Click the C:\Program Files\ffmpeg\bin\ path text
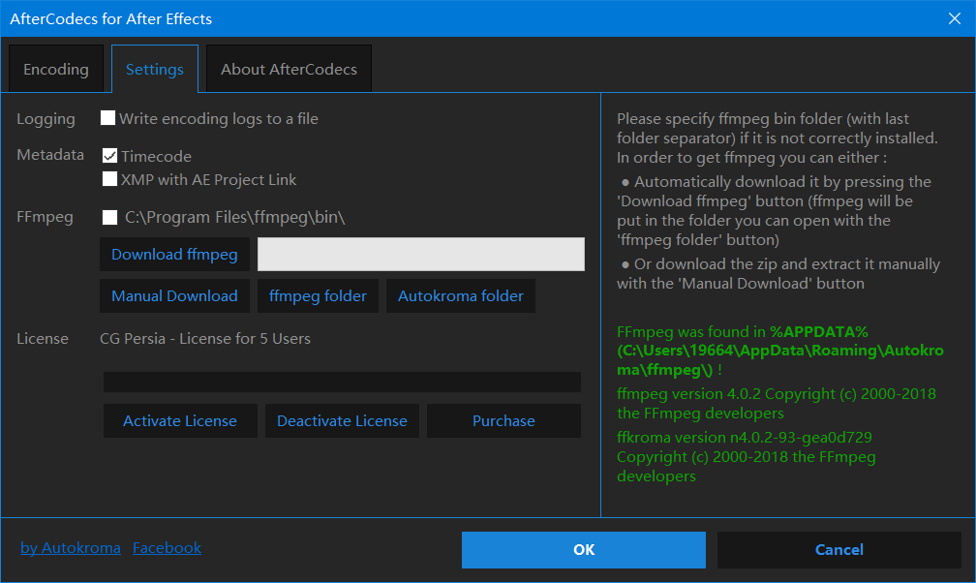Screen dimensions: 976x583 tap(234, 217)
